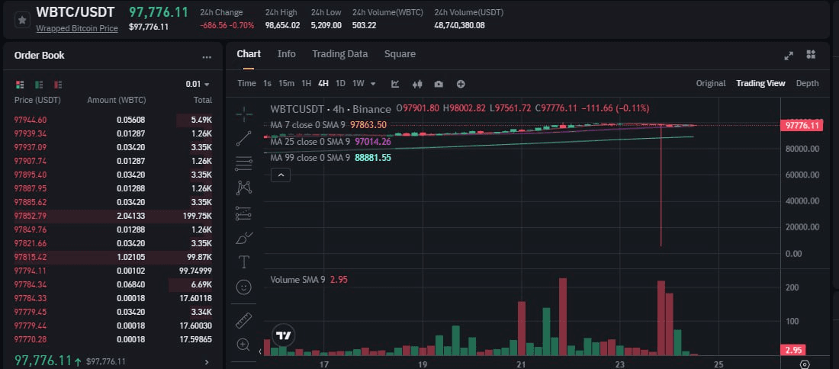Select the 4H interval
The height and width of the screenshot is (369, 839).
(323, 83)
